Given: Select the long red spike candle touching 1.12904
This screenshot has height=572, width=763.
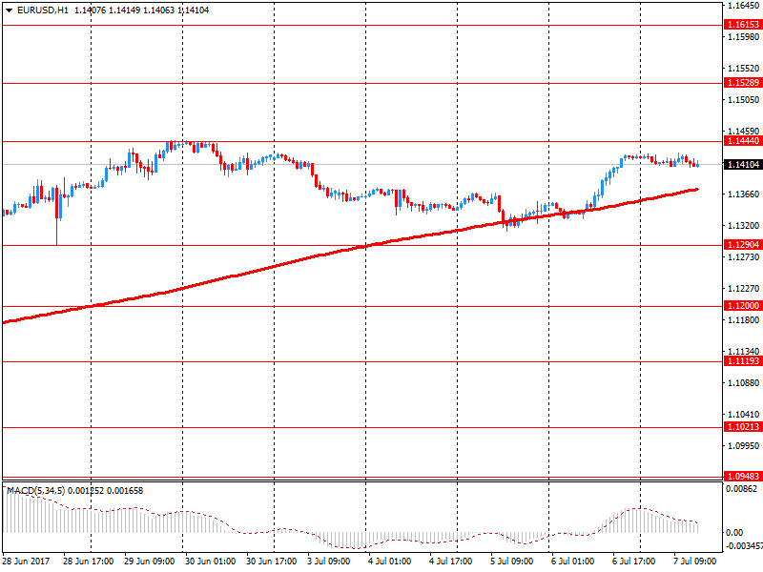Looking at the screenshot, I should tap(57, 215).
